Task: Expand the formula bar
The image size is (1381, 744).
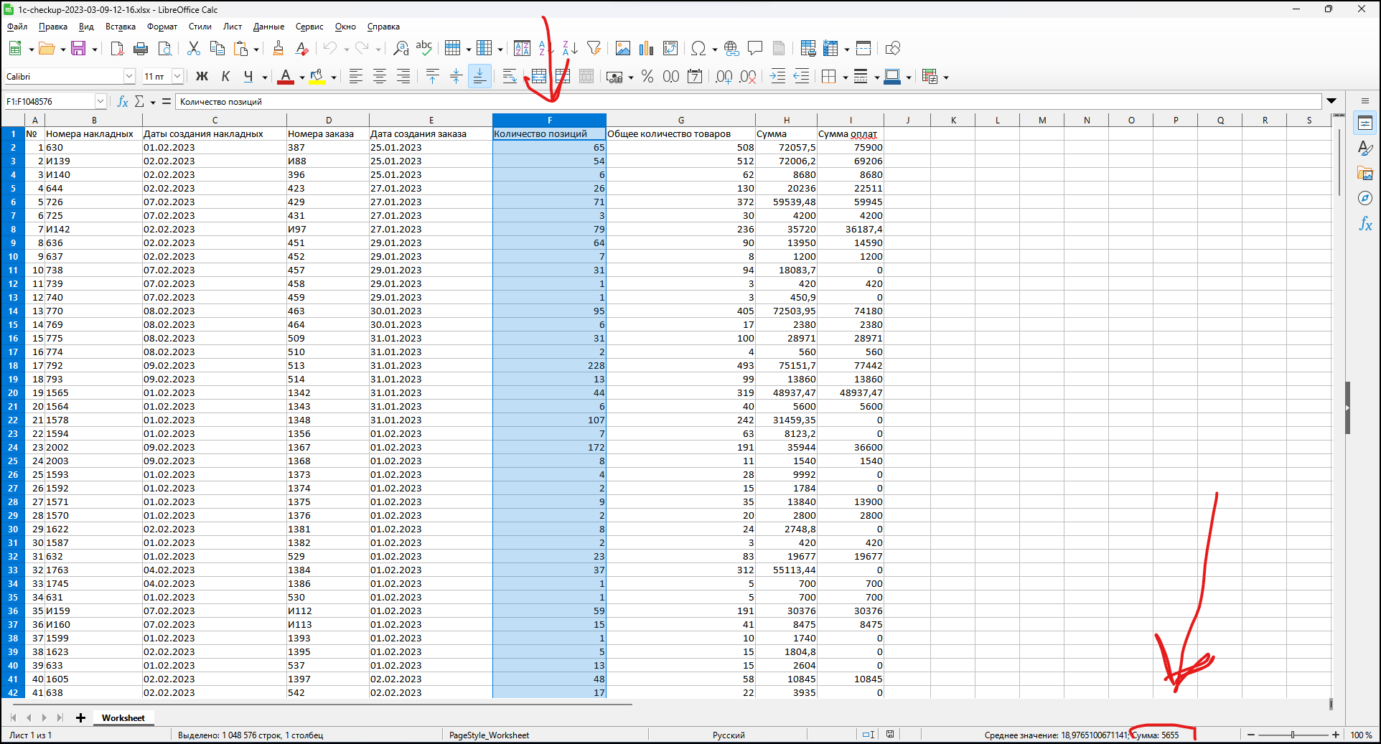Action: coord(1331,101)
